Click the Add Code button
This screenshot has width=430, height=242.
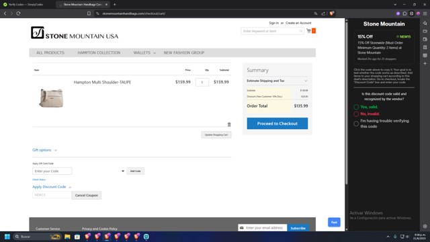[x=136, y=171]
